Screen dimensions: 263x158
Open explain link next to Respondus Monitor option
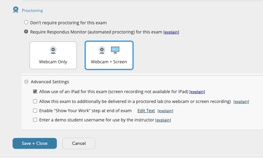[x=171, y=32]
